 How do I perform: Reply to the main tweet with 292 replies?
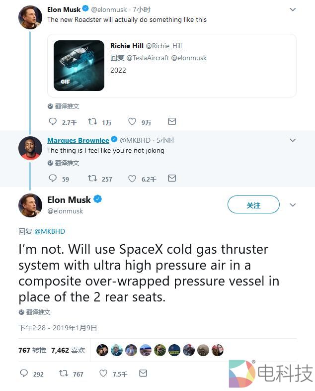point(24,373)
